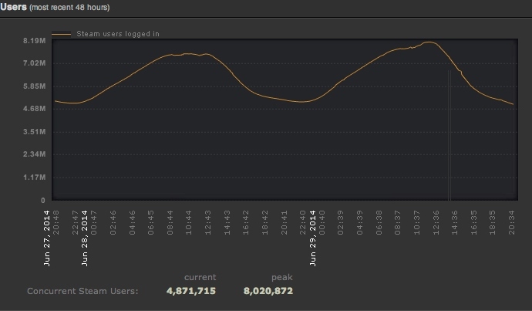Viewport: 532px width, 311px height.
Task: Click the 00:47 time label
Action: pyautogui.click(x=94, y=222)
